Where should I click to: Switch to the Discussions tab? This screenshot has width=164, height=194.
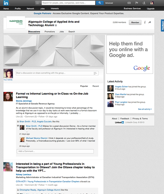tap(34, 32)
